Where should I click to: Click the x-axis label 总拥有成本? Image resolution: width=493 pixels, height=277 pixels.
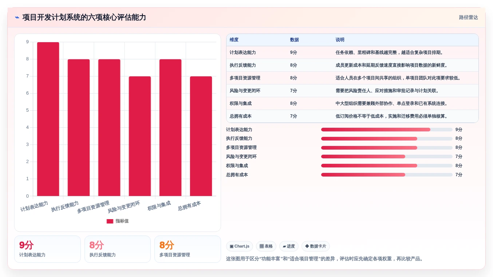point(189,206)
